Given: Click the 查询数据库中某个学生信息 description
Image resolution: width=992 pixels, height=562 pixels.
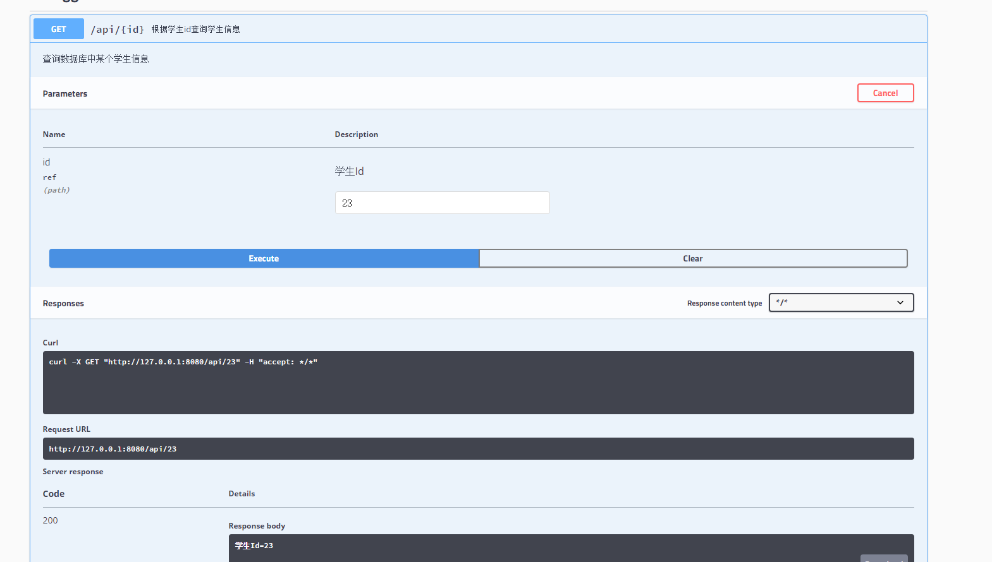Looking at the screenshot, I should pos(95,59).
